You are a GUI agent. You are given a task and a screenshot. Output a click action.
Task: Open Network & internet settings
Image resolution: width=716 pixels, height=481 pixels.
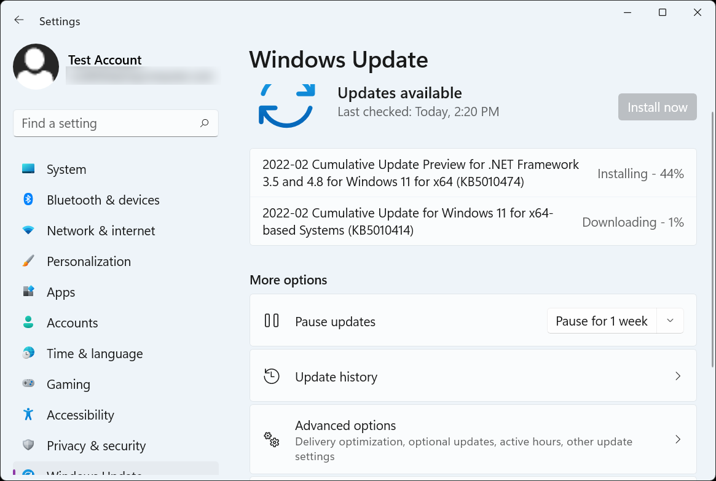(116, 230)
